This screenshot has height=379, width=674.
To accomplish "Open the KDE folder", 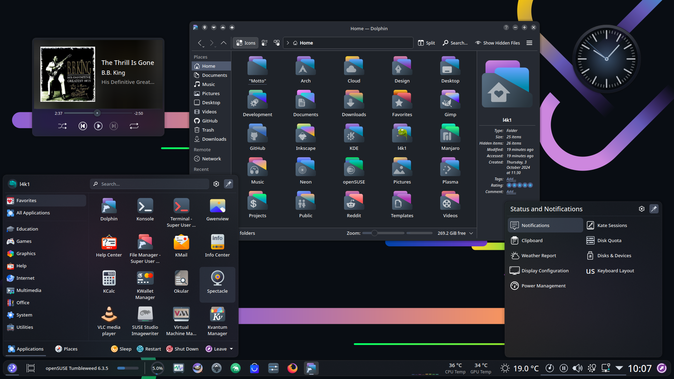I will click(354, 137).
